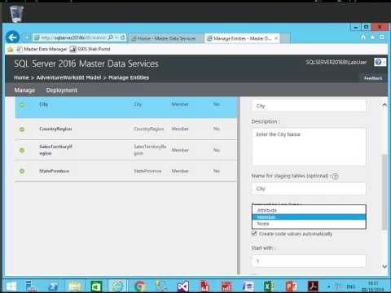Image resolution: width=391 pixels, height=293 pixels.
Task: Open the address bar dropdown arrow
Action: [116, 37]
